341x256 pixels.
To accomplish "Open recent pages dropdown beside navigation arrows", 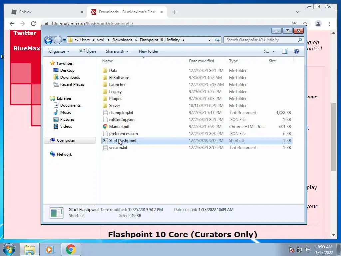I will [64, 40].
